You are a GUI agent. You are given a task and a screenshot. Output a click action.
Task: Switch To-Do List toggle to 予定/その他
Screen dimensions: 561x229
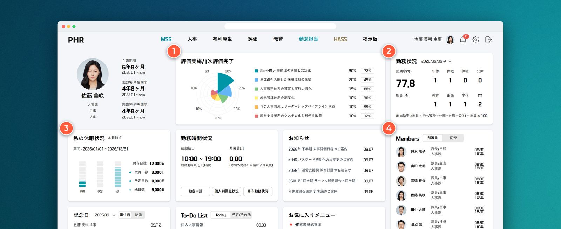click(242, 215)
